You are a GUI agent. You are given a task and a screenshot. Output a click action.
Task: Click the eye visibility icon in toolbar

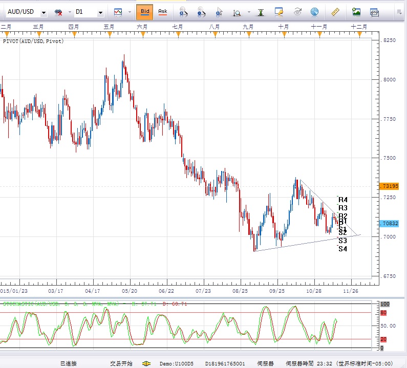click(x=296, y=11)
